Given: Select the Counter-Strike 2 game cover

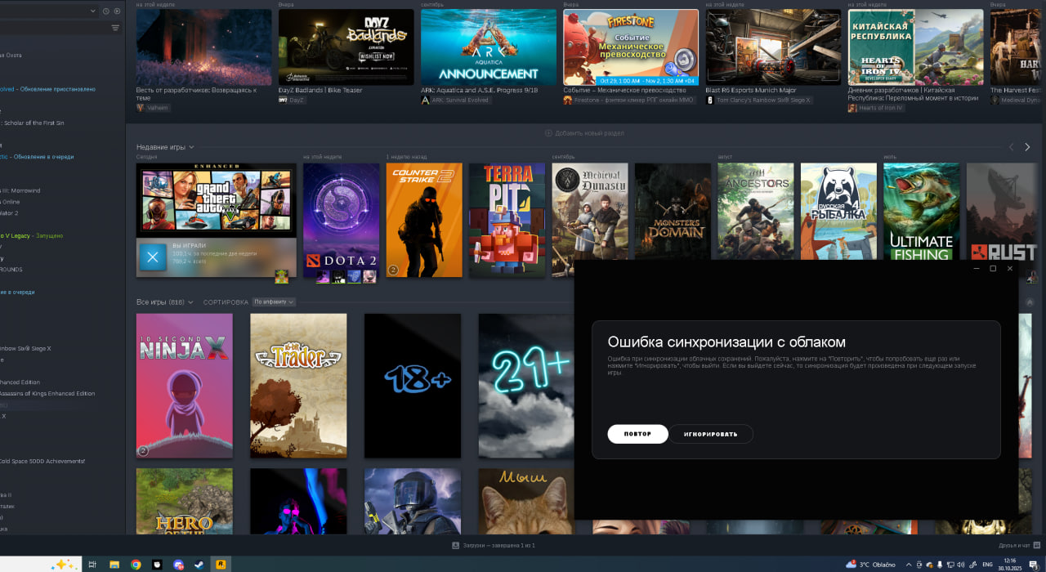Looking at the screenshot, I should 424,220.
